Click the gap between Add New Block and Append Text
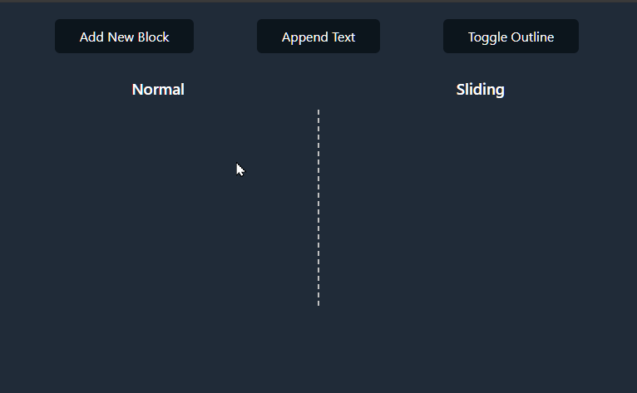The image size is (637, 393). [225, 36]
